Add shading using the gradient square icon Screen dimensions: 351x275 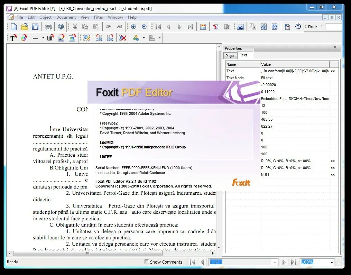point(51,38)
